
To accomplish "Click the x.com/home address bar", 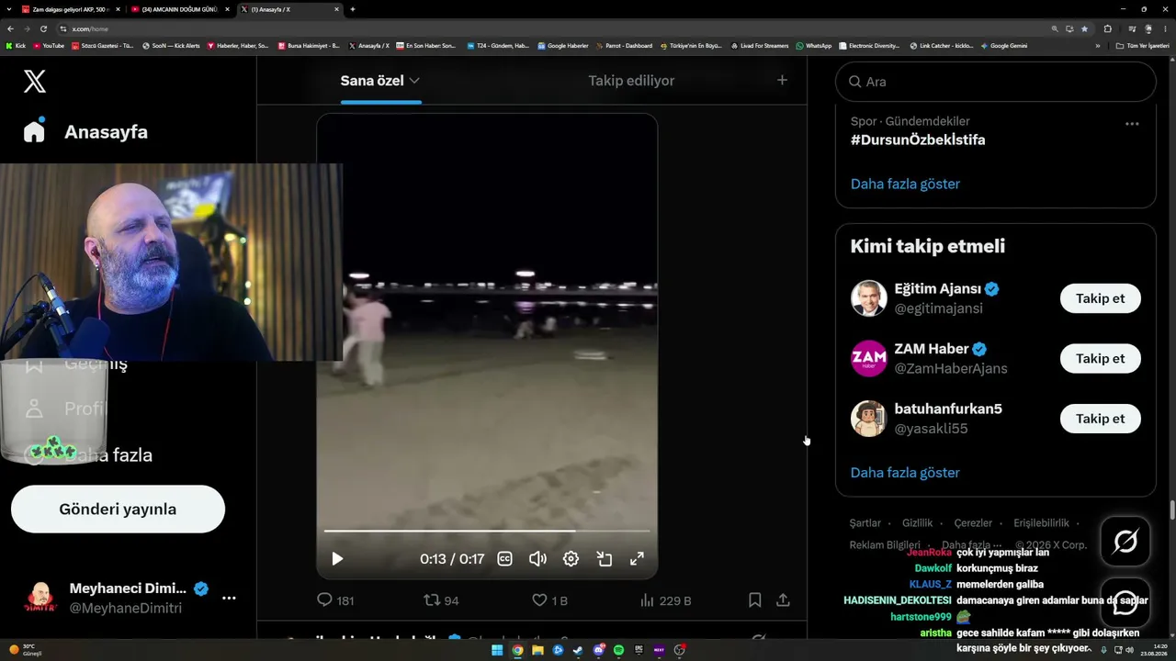I will click(x=551, y=28).
